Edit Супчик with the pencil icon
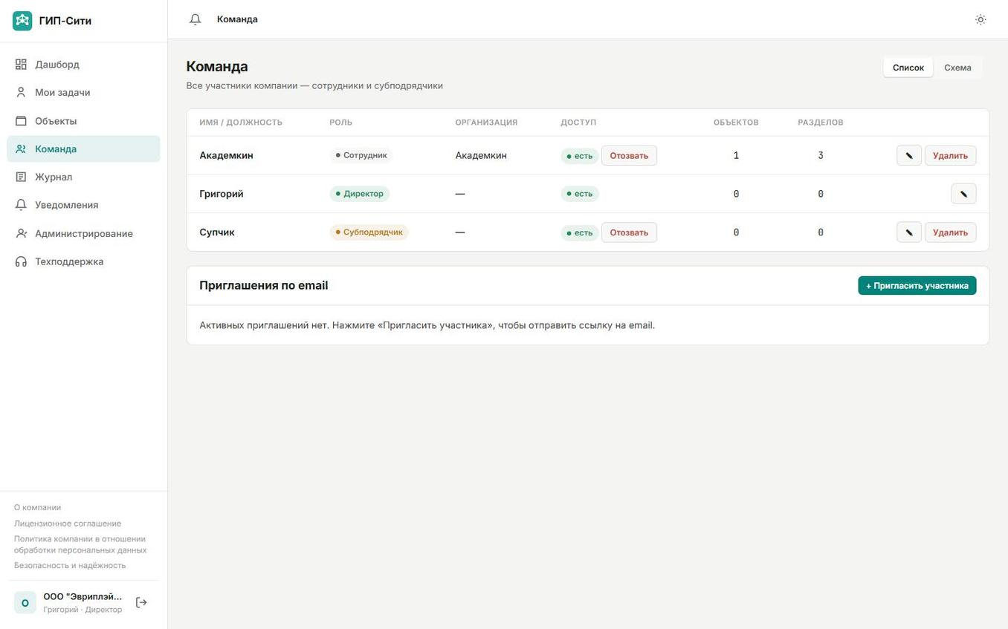The height and width of the screenshot is (629, 1008). (909, 232)
